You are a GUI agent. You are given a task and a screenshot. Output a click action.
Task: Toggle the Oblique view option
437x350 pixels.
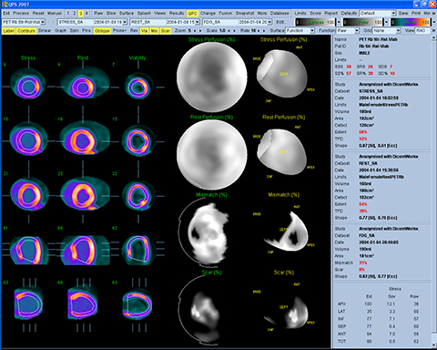102,31
